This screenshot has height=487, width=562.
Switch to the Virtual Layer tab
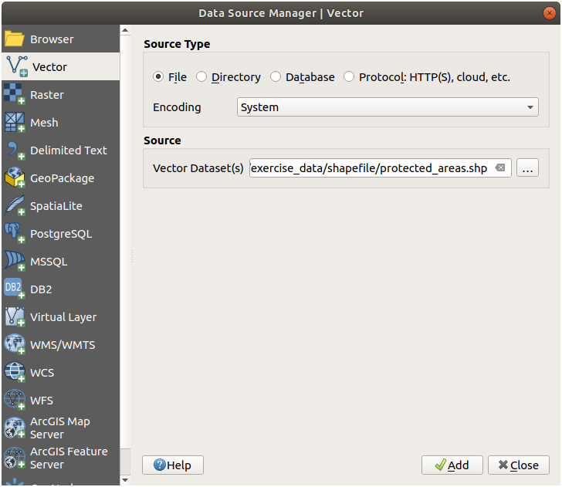pyautogui.click(x=62, y=317)
